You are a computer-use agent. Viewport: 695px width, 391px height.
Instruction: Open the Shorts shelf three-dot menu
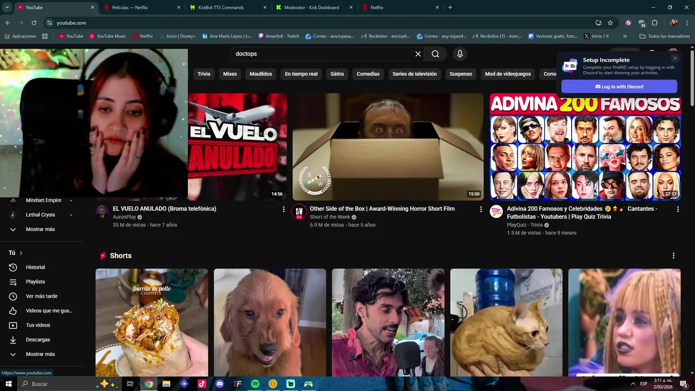click(x=674, y=256)
